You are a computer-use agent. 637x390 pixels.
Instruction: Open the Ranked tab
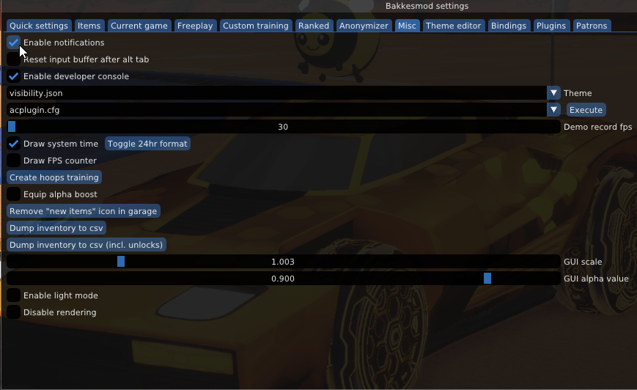pyautogui.click(x=314, y=26)
